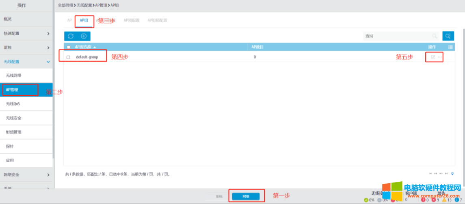This screenshot has height=204, width=465.
Task: Open AP管理 in the sidebar
Action: coord(20,90)
